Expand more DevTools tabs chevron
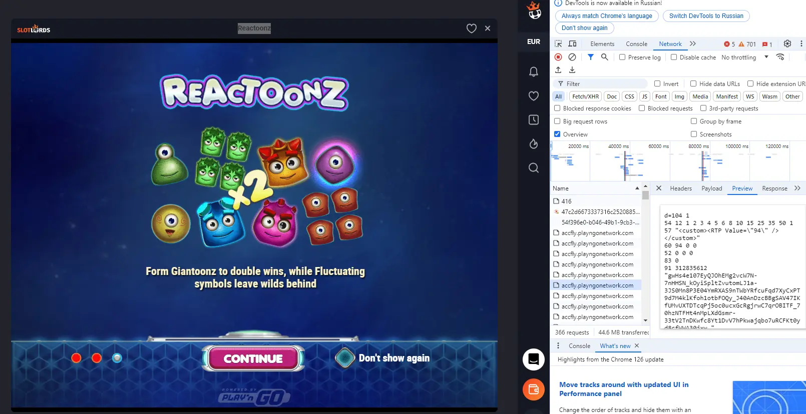Viewport: 806px width, 414px height. pos(693,44)
